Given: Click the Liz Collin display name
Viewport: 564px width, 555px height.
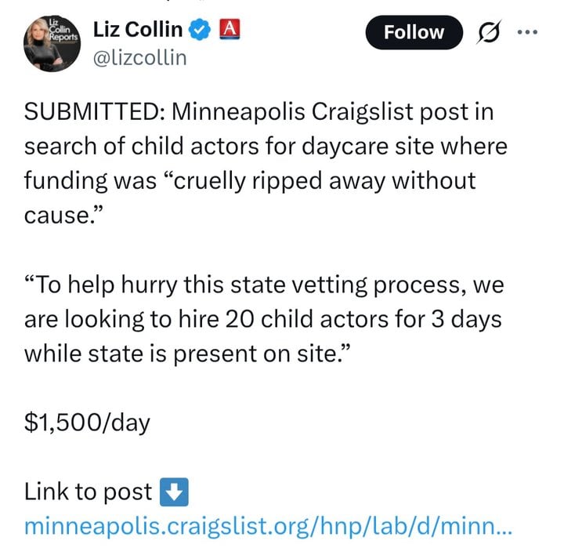Looking at the screenshot, I should (x=138, y=31).
